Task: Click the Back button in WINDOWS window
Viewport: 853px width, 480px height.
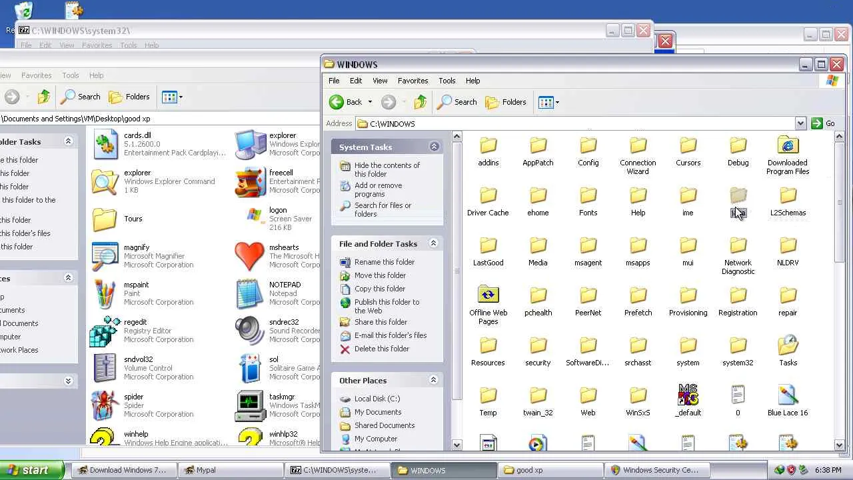Action: 346,102
